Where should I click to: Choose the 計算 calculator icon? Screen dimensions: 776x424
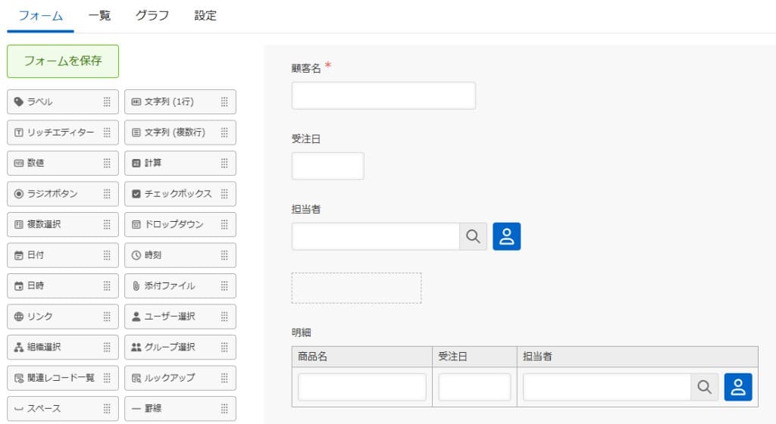point(136,163)
